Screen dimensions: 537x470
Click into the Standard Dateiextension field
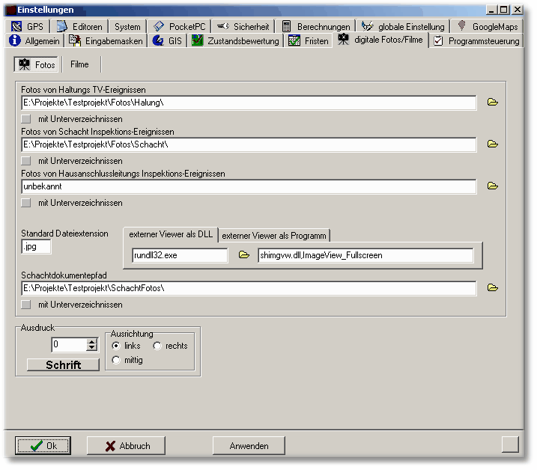pos(37,247)
